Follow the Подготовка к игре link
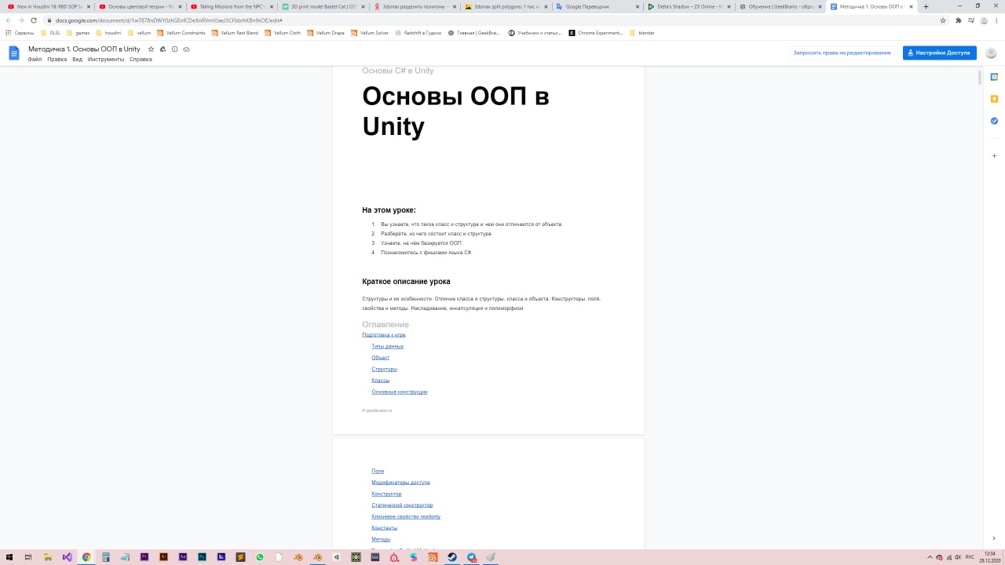1005x565 pixels. pos(383,335)
